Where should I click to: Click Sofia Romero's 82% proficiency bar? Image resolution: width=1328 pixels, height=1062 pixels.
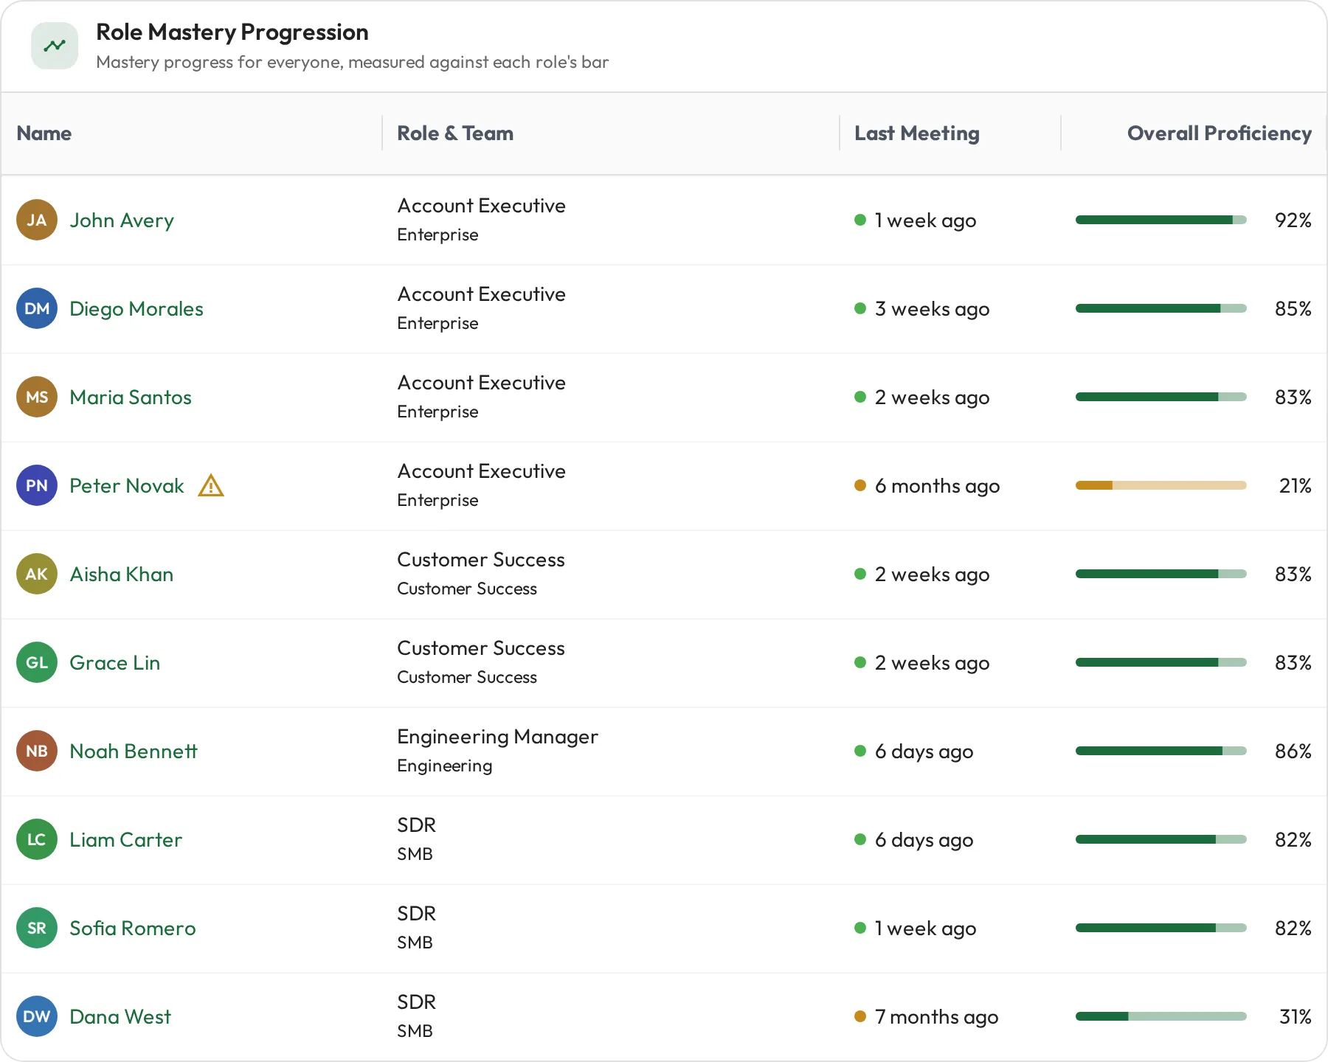(x=1161, y=928)
